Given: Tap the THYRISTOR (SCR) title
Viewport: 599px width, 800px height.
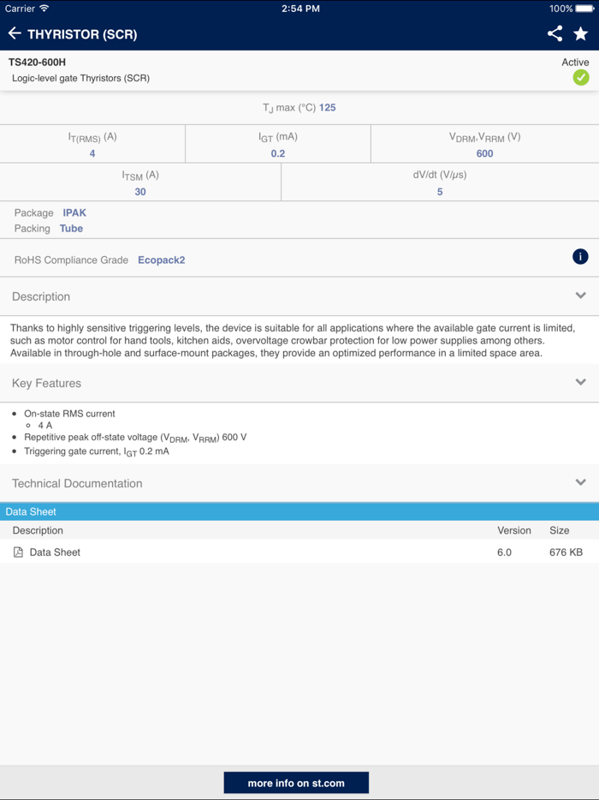Looking at the screenshot, I should [82, 34].
